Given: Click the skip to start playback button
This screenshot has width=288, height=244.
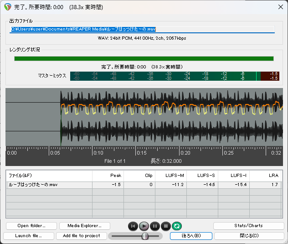Looking at the screenshot, I should [133, 226].
